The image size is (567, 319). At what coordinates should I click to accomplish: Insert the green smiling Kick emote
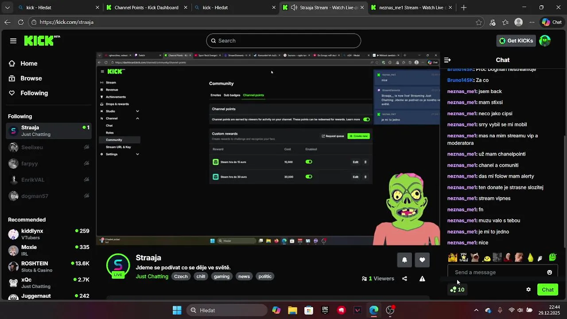click(552, 257)
